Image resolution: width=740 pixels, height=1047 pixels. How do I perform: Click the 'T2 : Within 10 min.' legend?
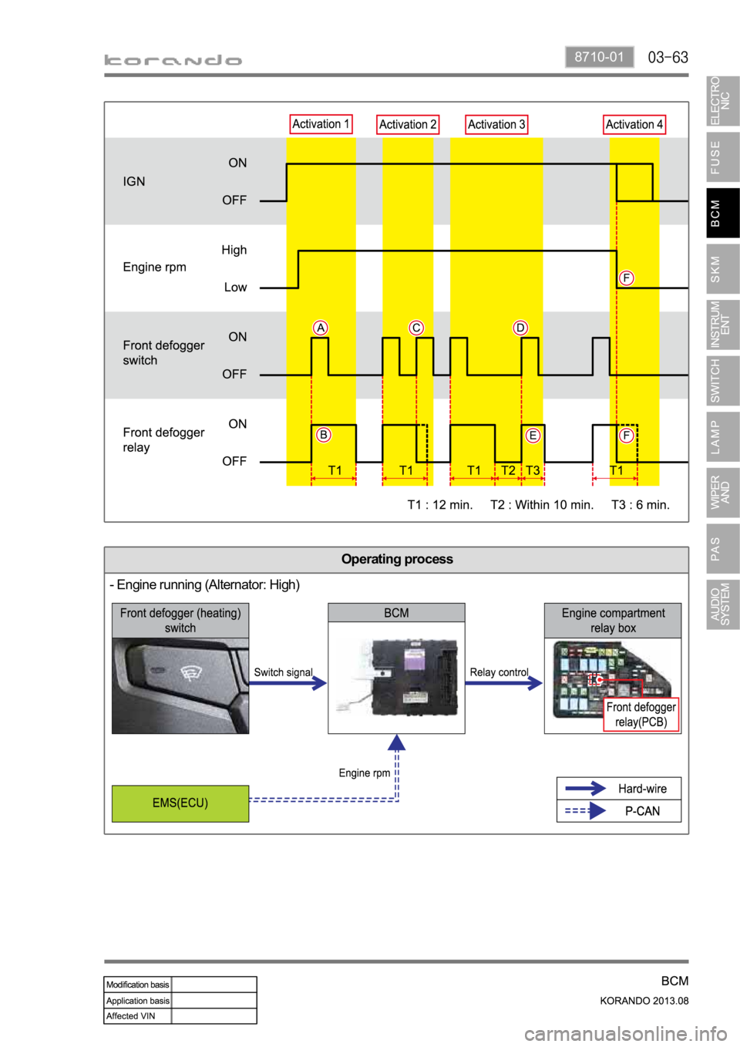[542, 505]
